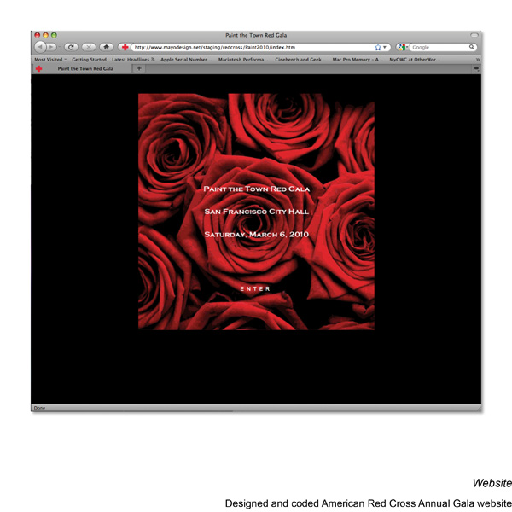Bookmark this page with the star icon
Screen dimensions: 512x512
(377, 47)
